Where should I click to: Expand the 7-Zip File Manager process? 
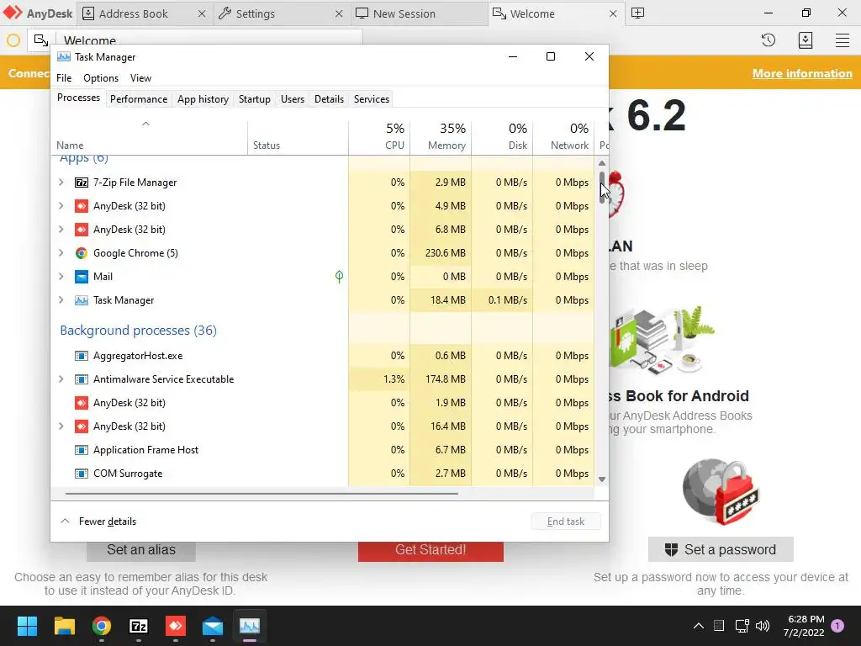coord(61,183)
